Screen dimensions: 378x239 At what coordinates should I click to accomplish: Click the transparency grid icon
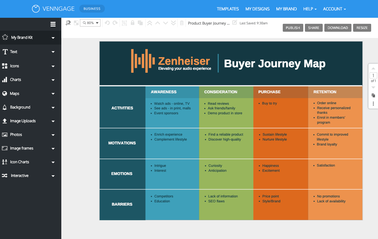click(x=76, y=23)
